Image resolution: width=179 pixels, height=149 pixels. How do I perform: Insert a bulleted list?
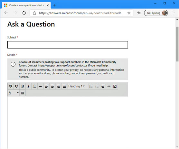91,86
